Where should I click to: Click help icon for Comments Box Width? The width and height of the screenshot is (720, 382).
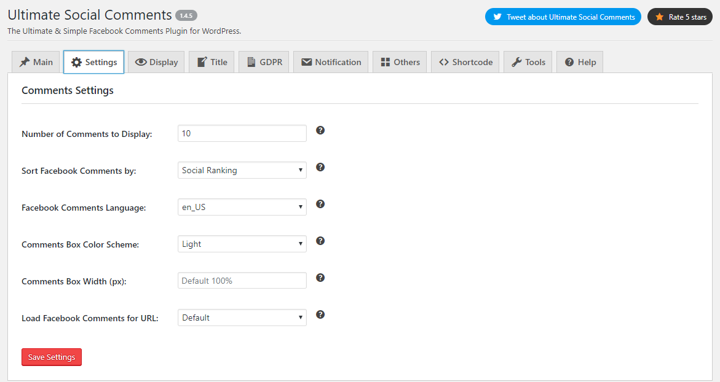click(320, 278)
